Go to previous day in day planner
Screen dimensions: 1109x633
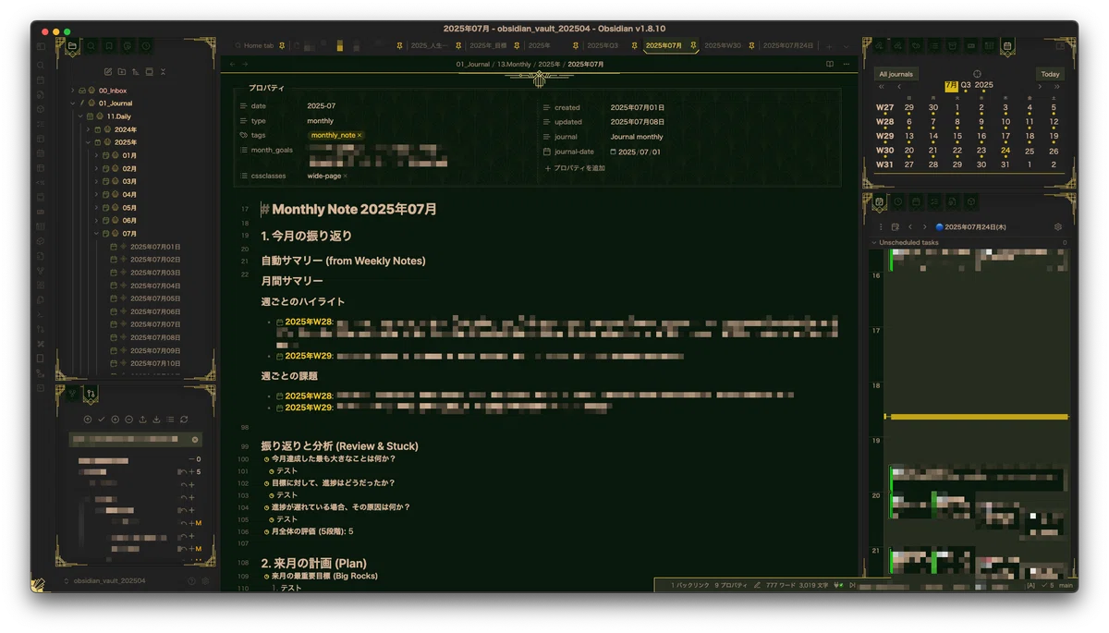910,226
